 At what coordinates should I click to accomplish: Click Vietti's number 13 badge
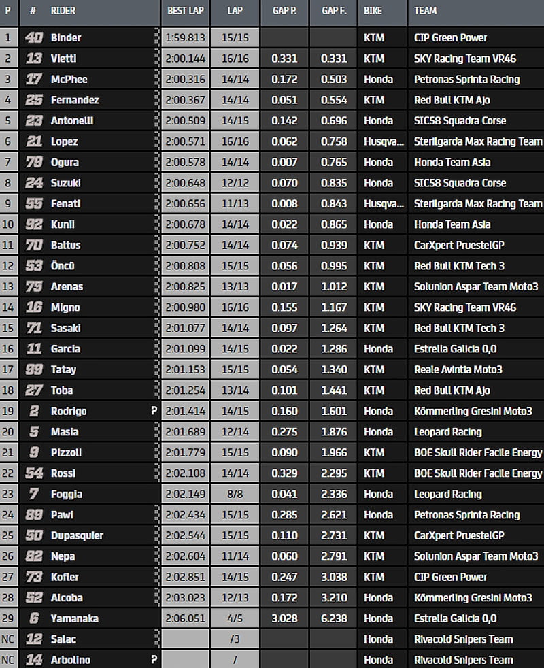[x=33, y=59]
